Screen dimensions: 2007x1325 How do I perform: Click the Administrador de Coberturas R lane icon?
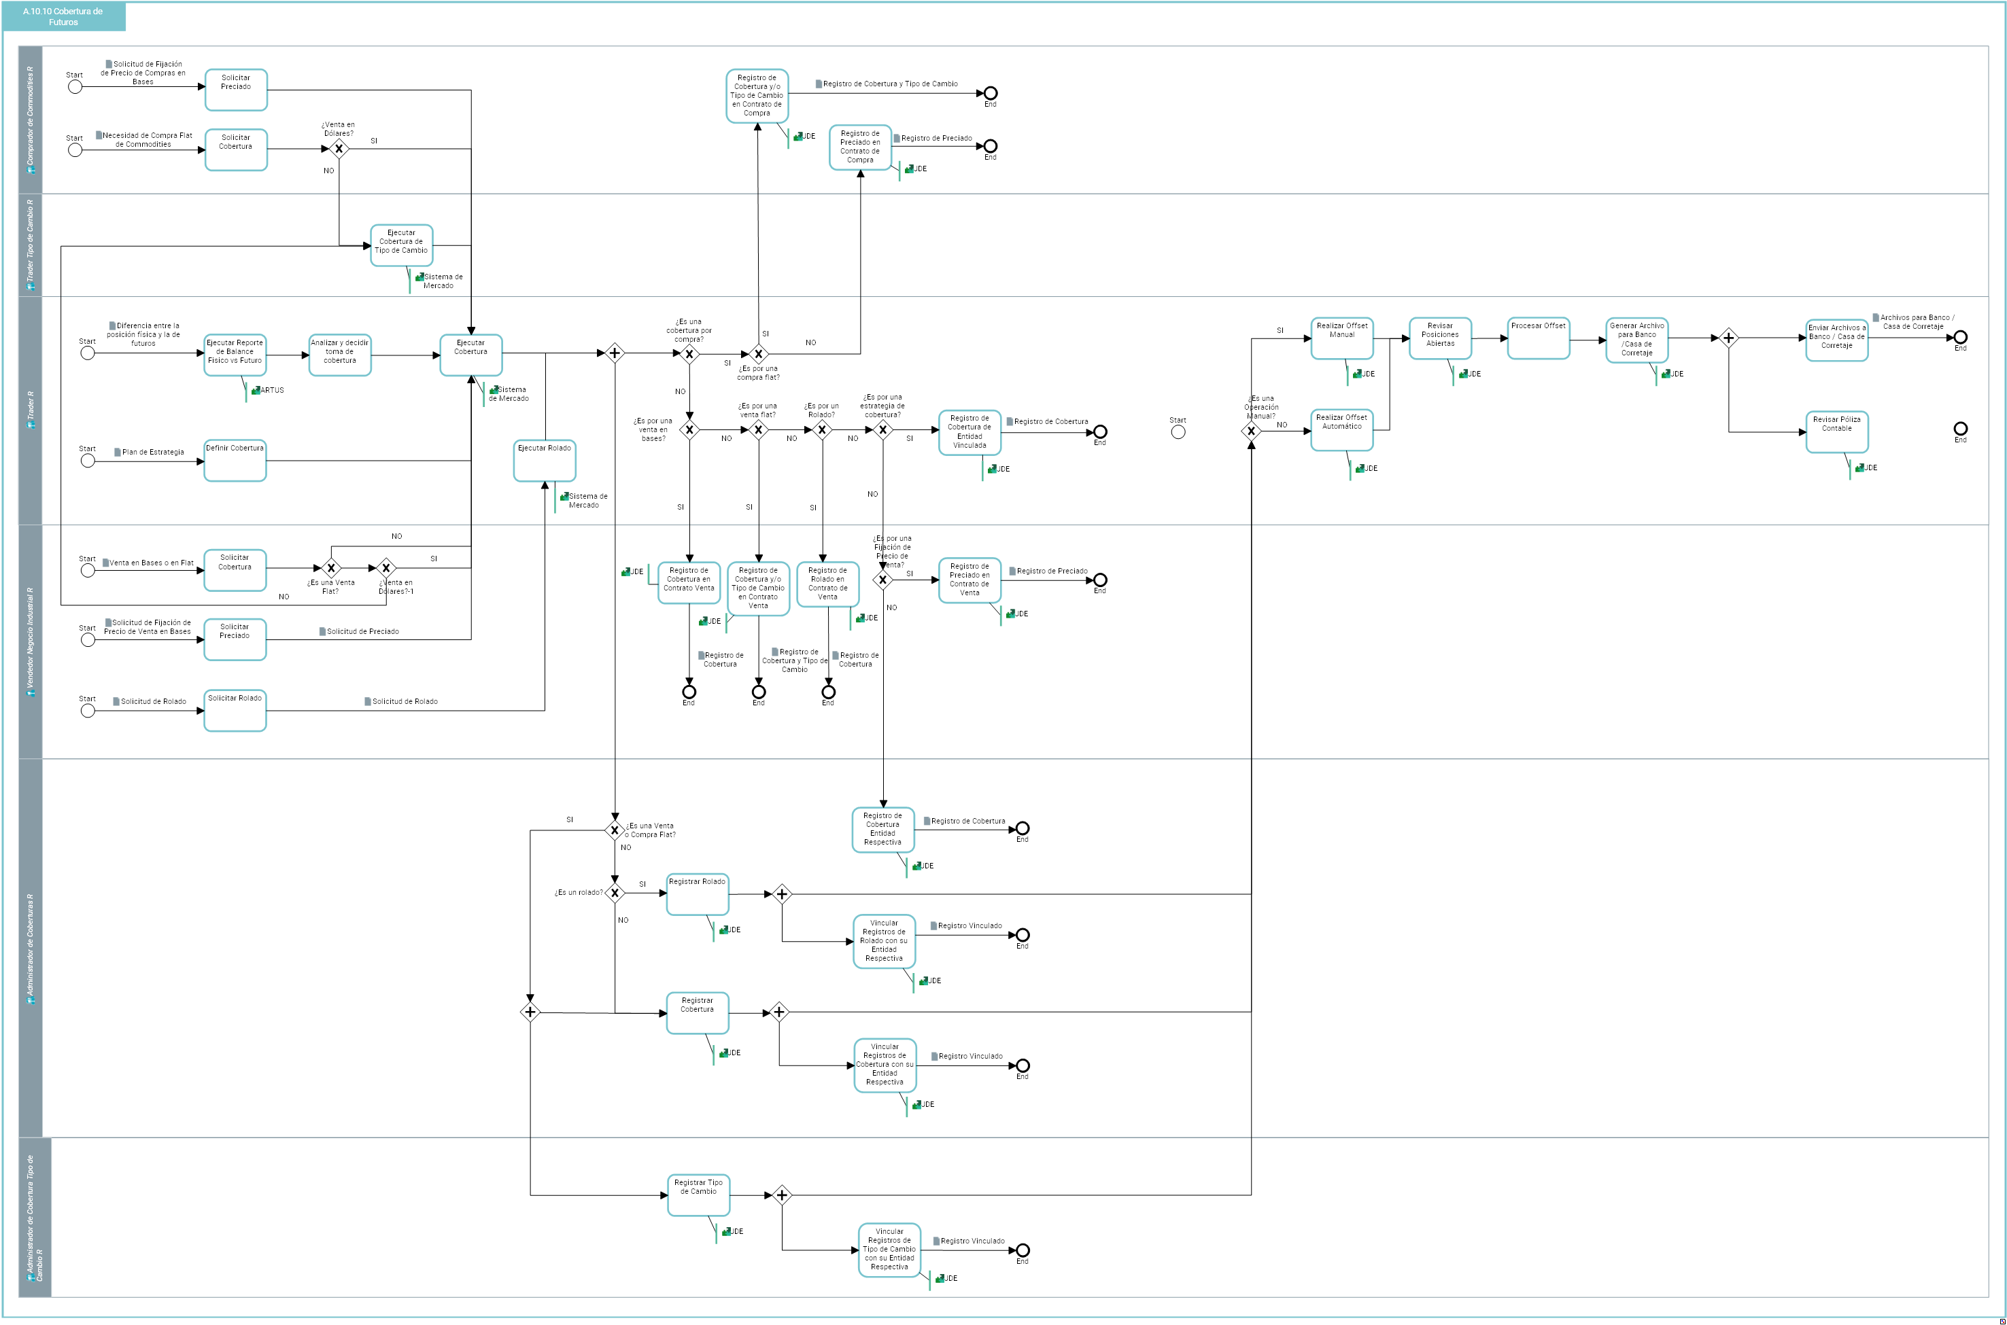click(x=31, y=1000)
